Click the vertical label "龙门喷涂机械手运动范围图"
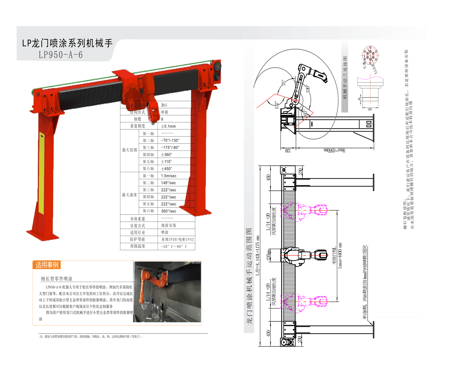The height and width of the screenshot is (386, 450). (x=249, y=276)
